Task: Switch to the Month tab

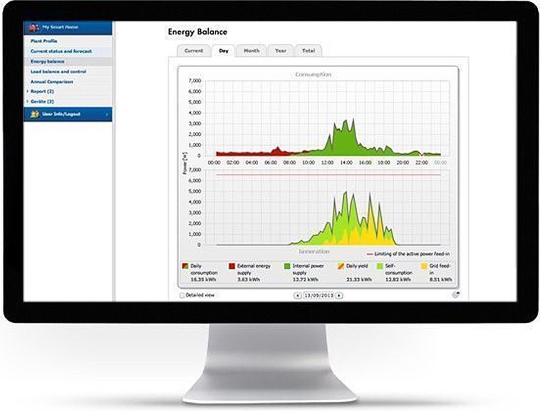Action: click(x=252, y=51)
